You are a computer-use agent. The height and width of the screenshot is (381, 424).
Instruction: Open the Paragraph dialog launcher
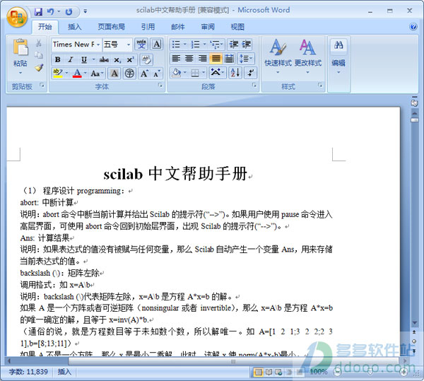(x=254, y=86)
